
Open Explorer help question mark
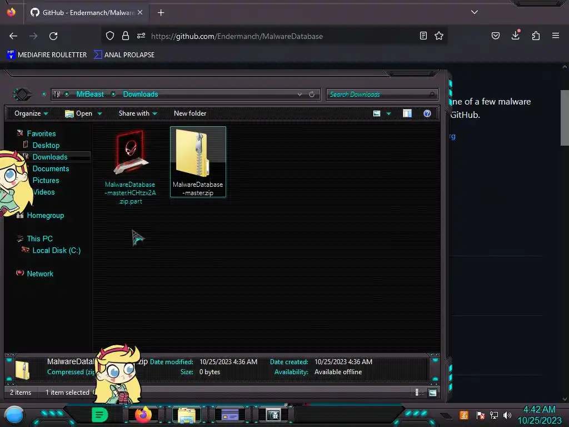click(x=427, y=113)
